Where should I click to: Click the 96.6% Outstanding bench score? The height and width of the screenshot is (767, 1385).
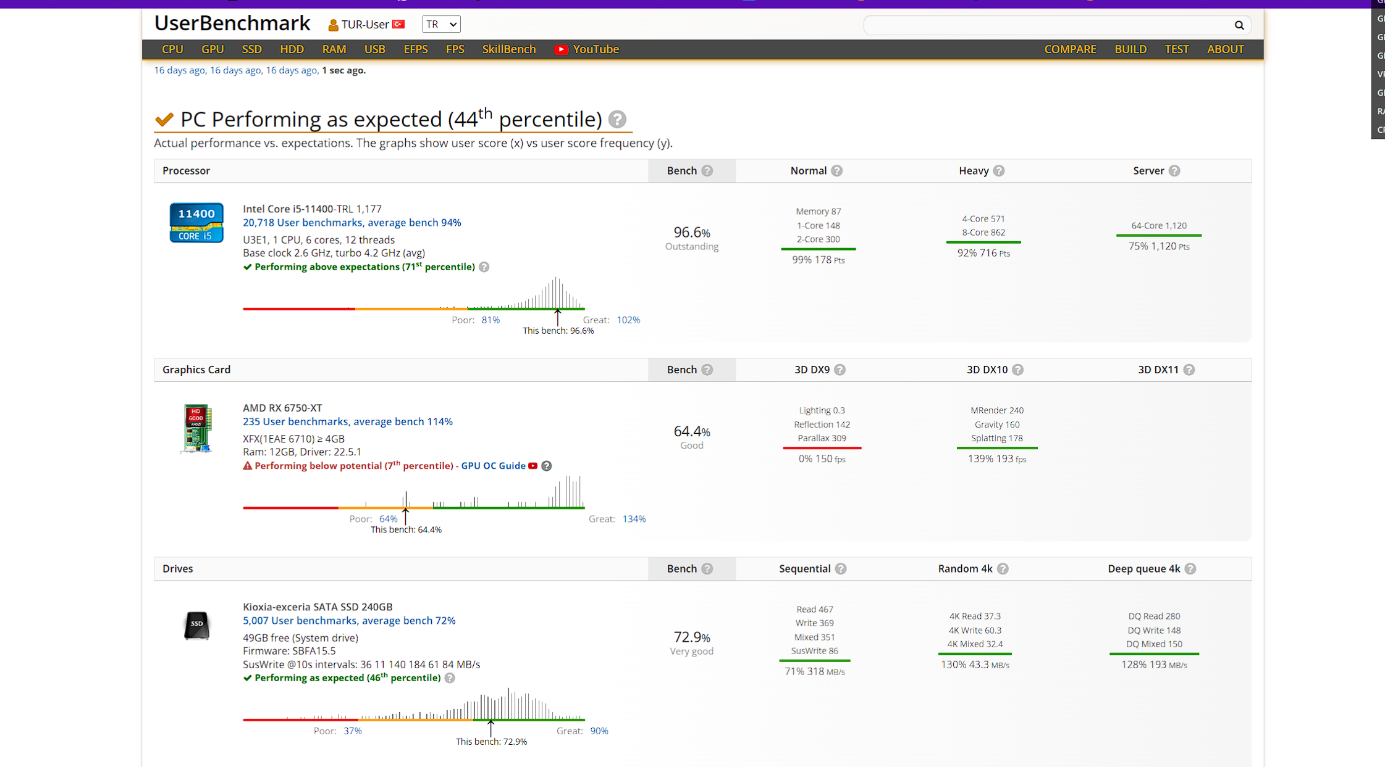point(691,238)
